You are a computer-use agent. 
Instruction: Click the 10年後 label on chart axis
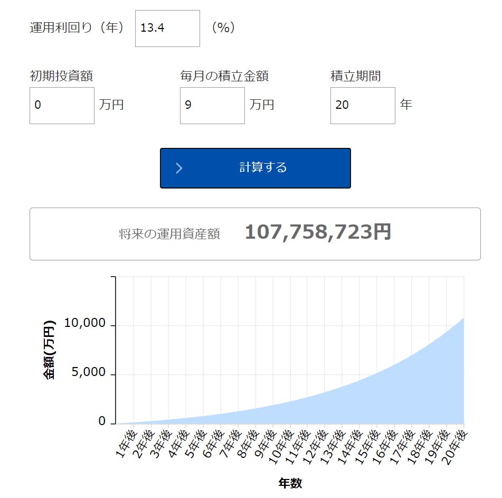281,448
